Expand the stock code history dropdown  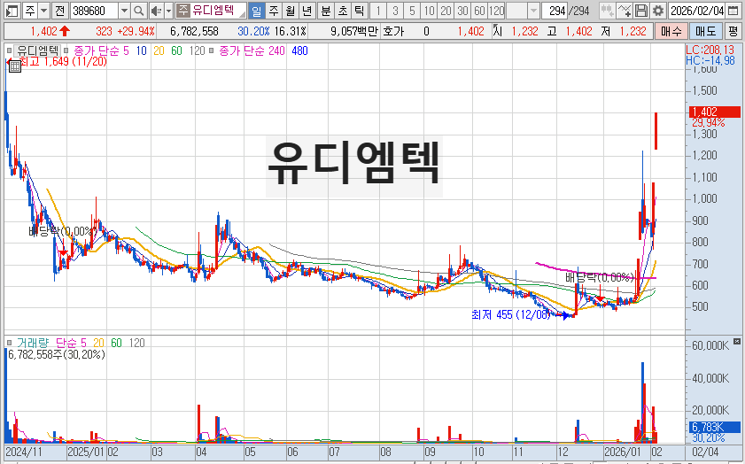(x=124, y=11)
